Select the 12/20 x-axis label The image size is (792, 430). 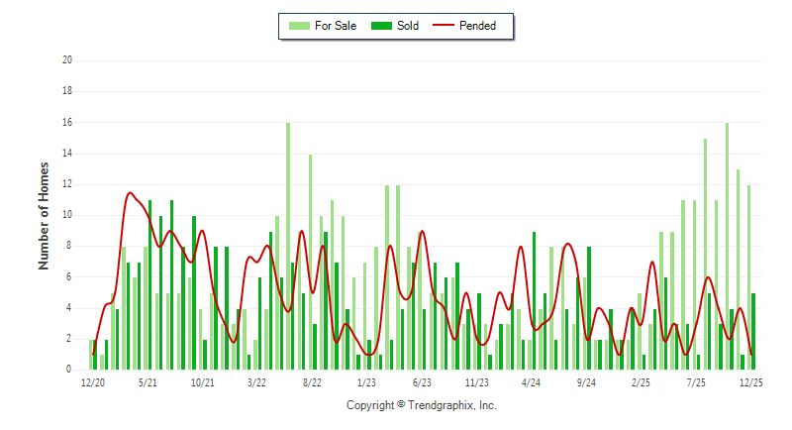[92, 382]
